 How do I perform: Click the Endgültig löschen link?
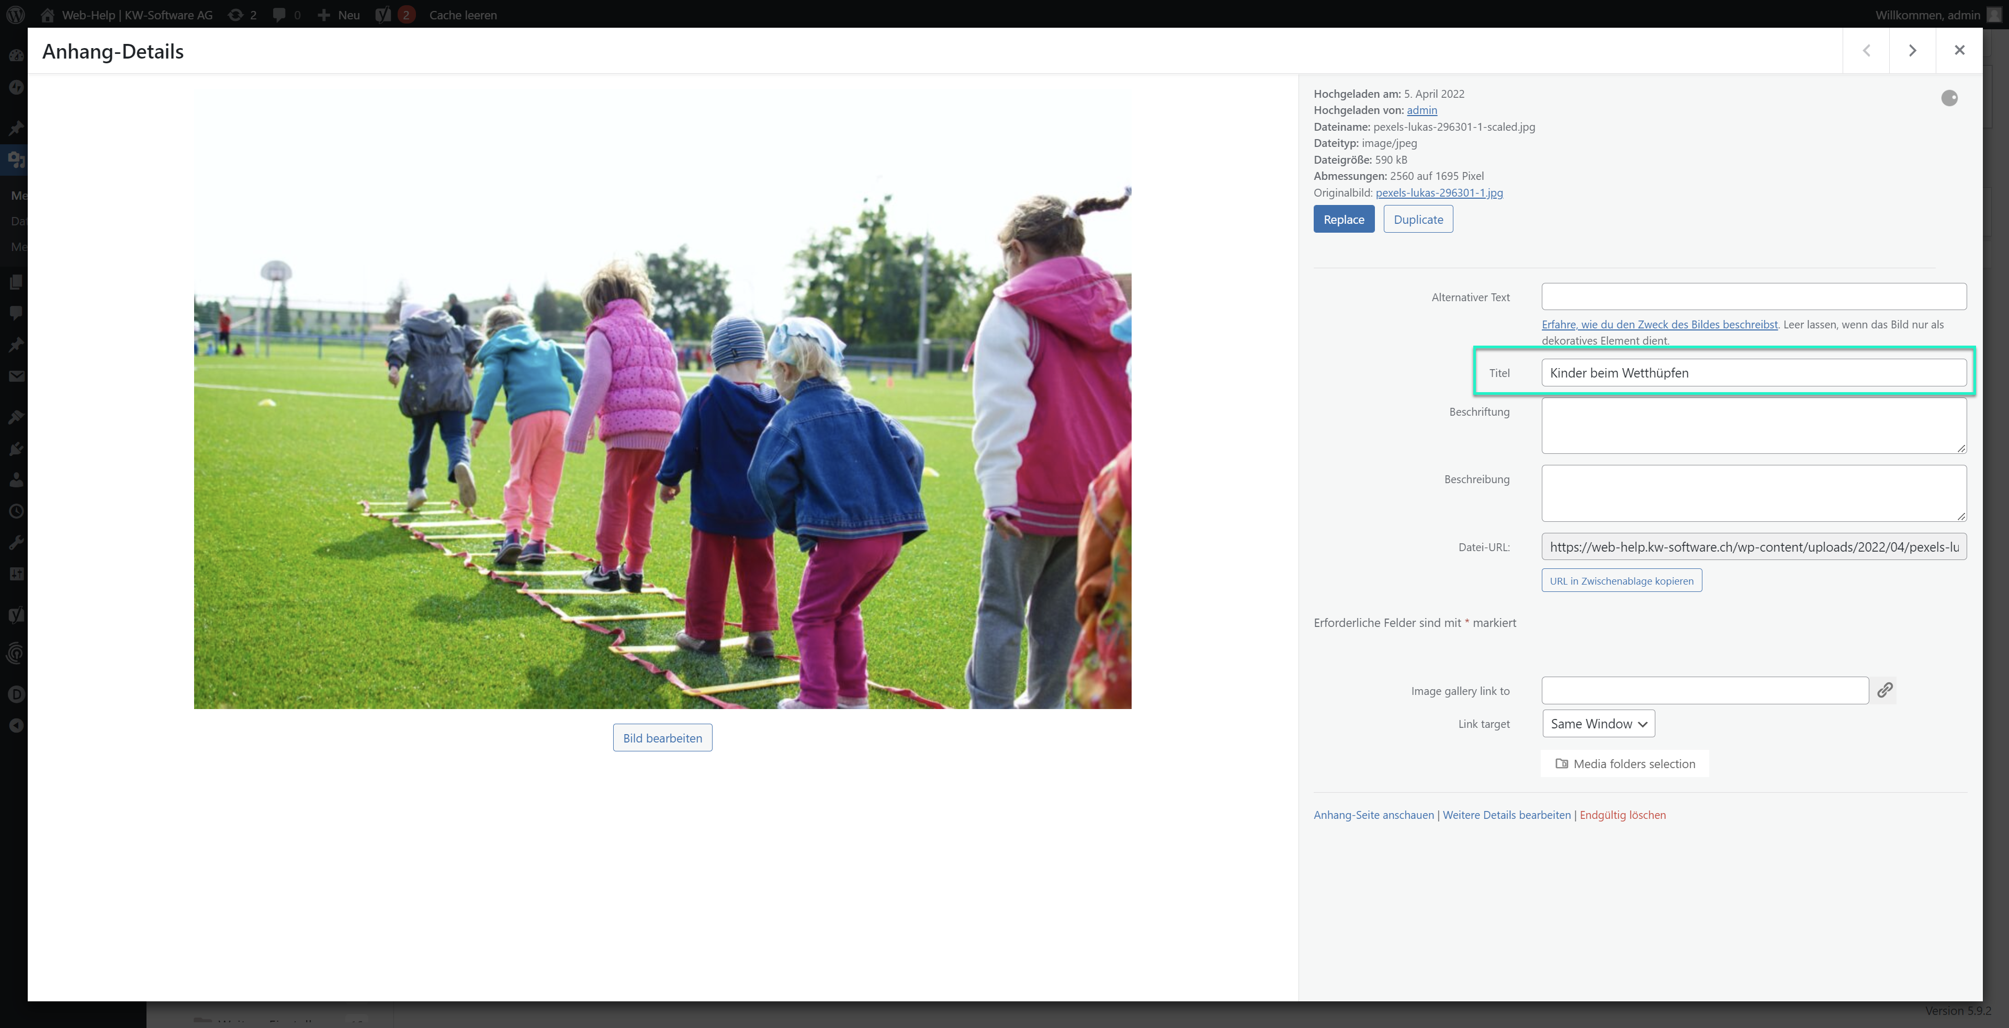[1622, 815]
